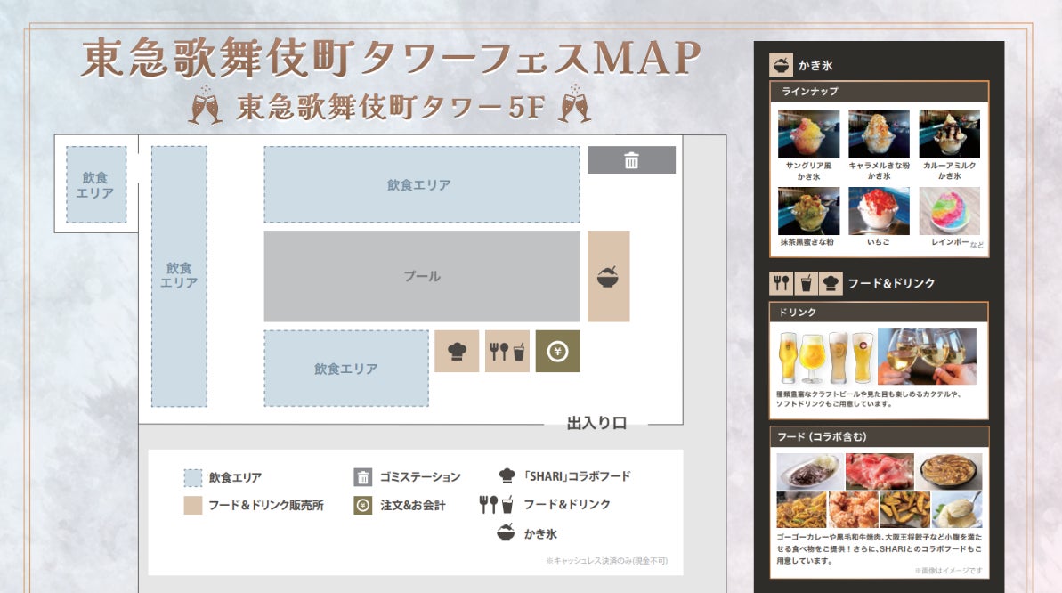Click the shaved ice bowl icon beside the pool
Viewport: 1062px width, 593px height.
607,277
